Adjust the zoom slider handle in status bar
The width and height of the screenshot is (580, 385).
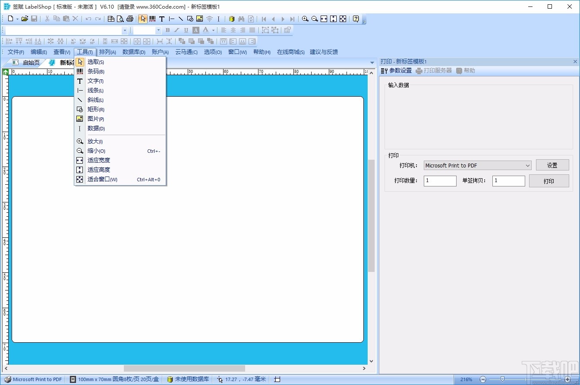(x=503, y=379)
